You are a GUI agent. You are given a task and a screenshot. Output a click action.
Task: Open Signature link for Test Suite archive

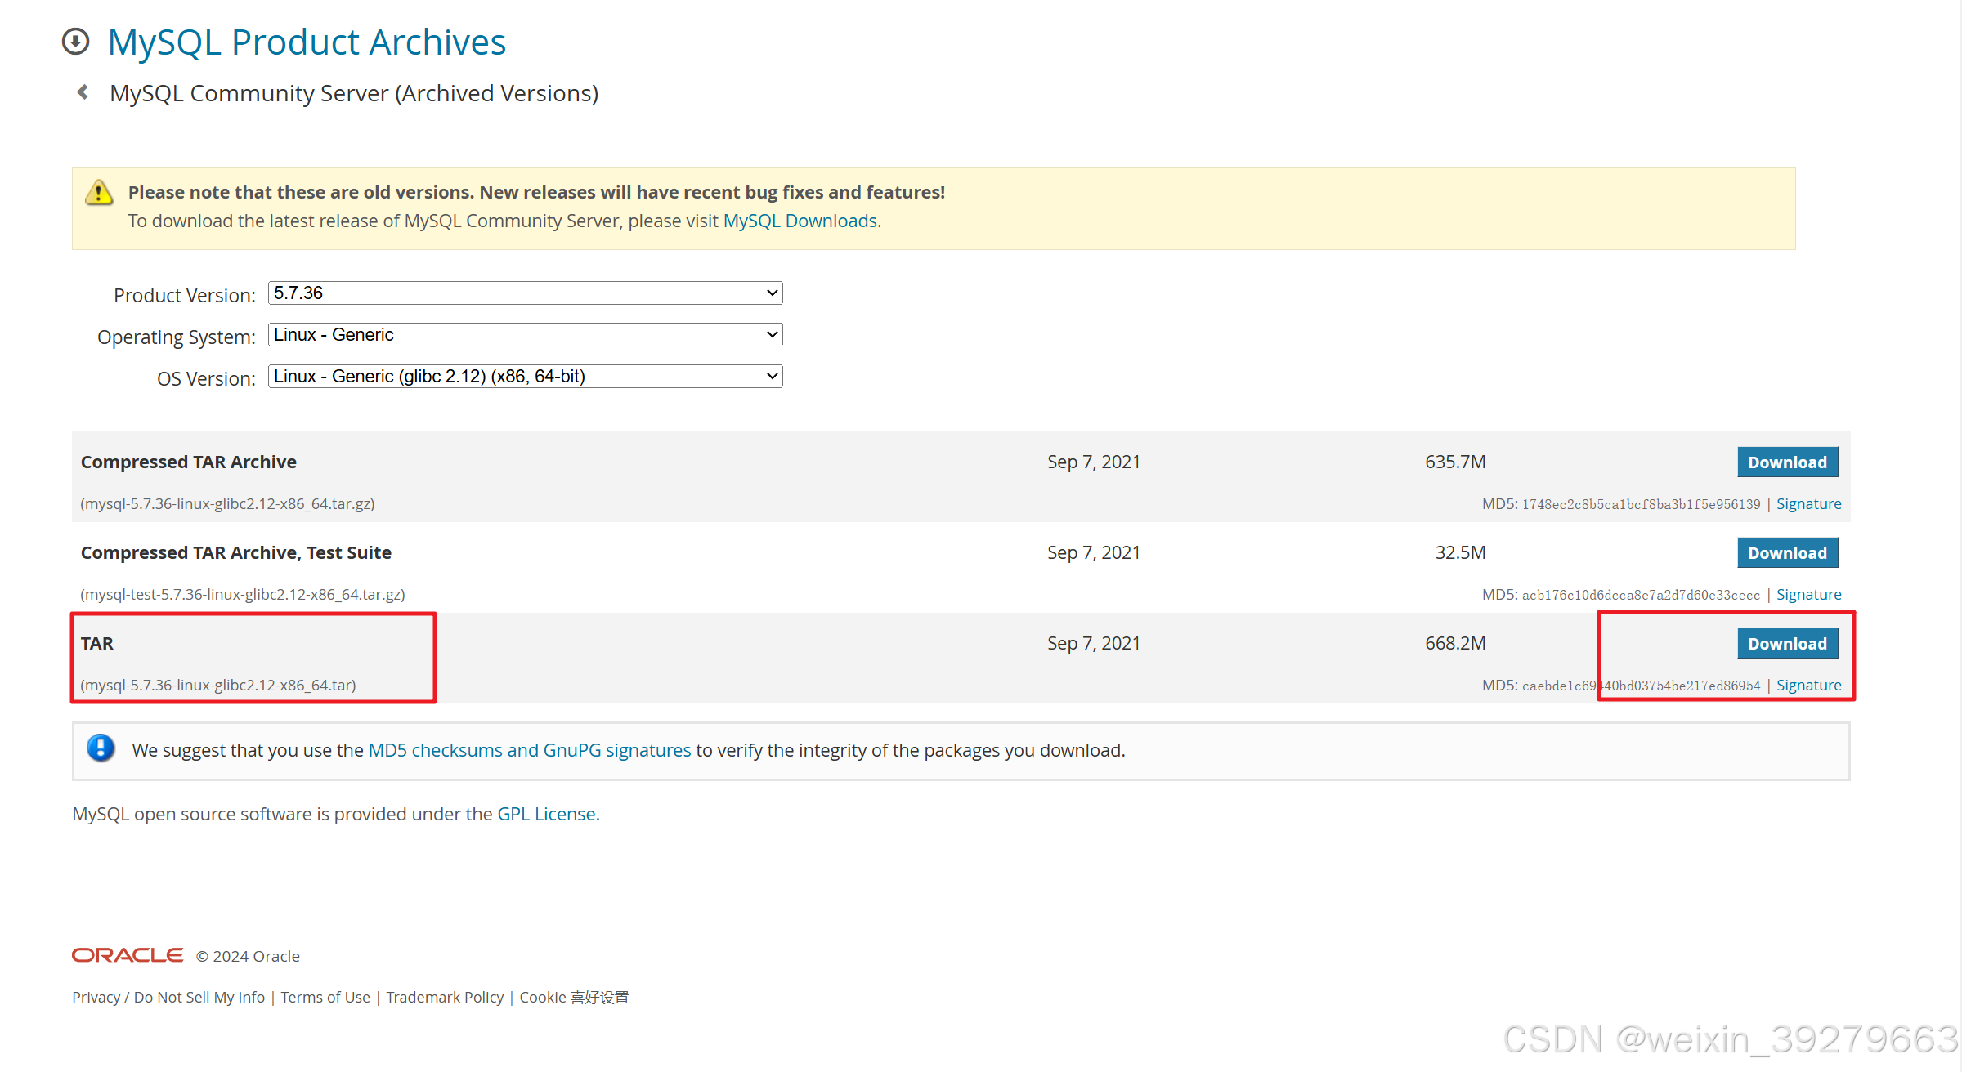coord(1808,595)
